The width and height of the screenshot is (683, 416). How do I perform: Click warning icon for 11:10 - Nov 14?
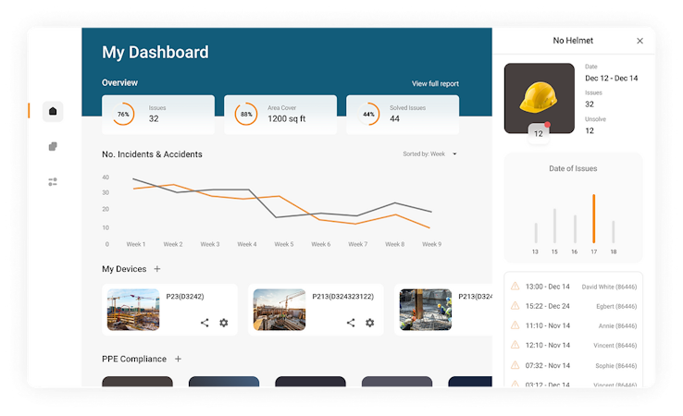pyautogui.click(x=515, y=325)
